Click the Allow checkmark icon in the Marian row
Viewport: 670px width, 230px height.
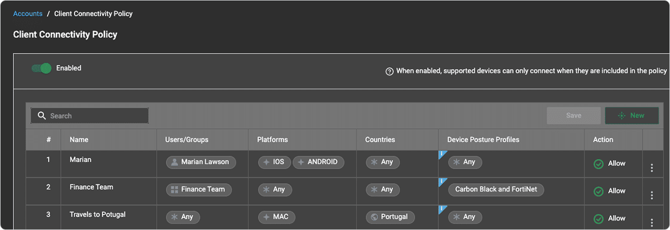(x=599, y=164)
